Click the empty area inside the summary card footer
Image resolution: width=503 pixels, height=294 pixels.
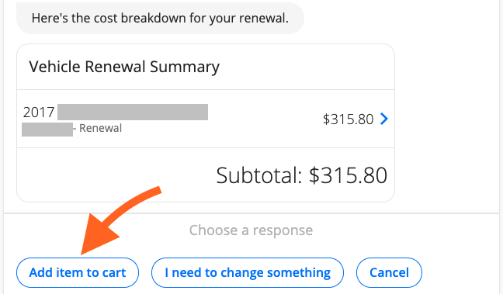coord(116,175)
